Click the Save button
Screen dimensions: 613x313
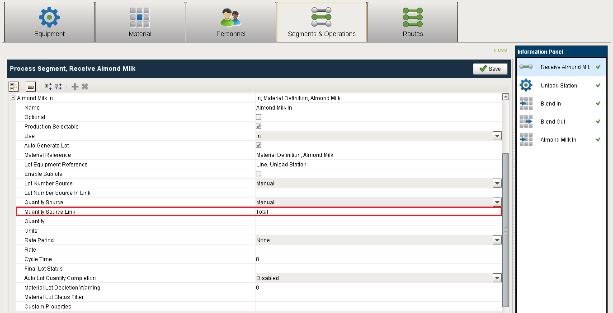(x=490, y=69)
